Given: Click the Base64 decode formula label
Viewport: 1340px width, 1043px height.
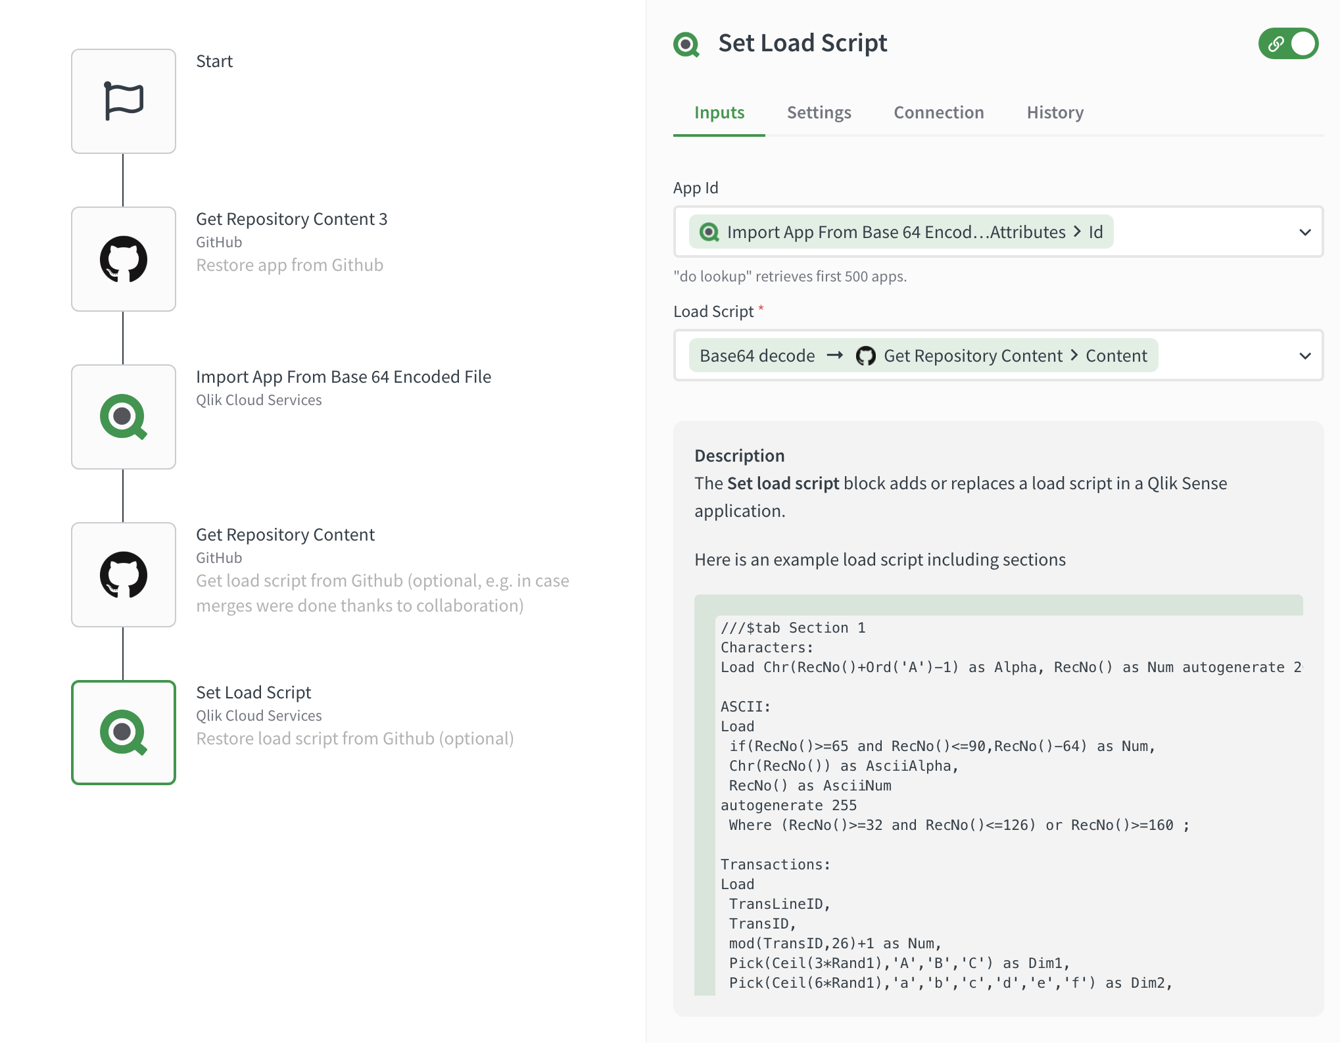Looking at the screenshot, I should click(x=757, y=356).
